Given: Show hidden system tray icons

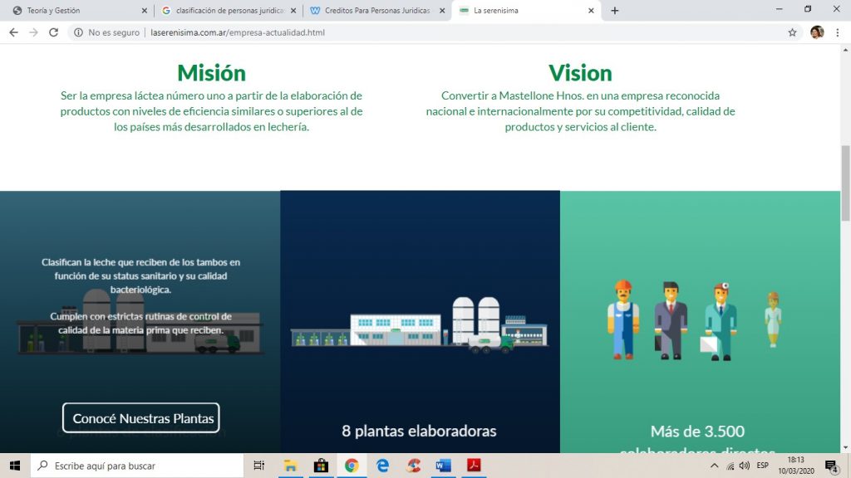Looking at the screenshot, I should tap(714, 466).
